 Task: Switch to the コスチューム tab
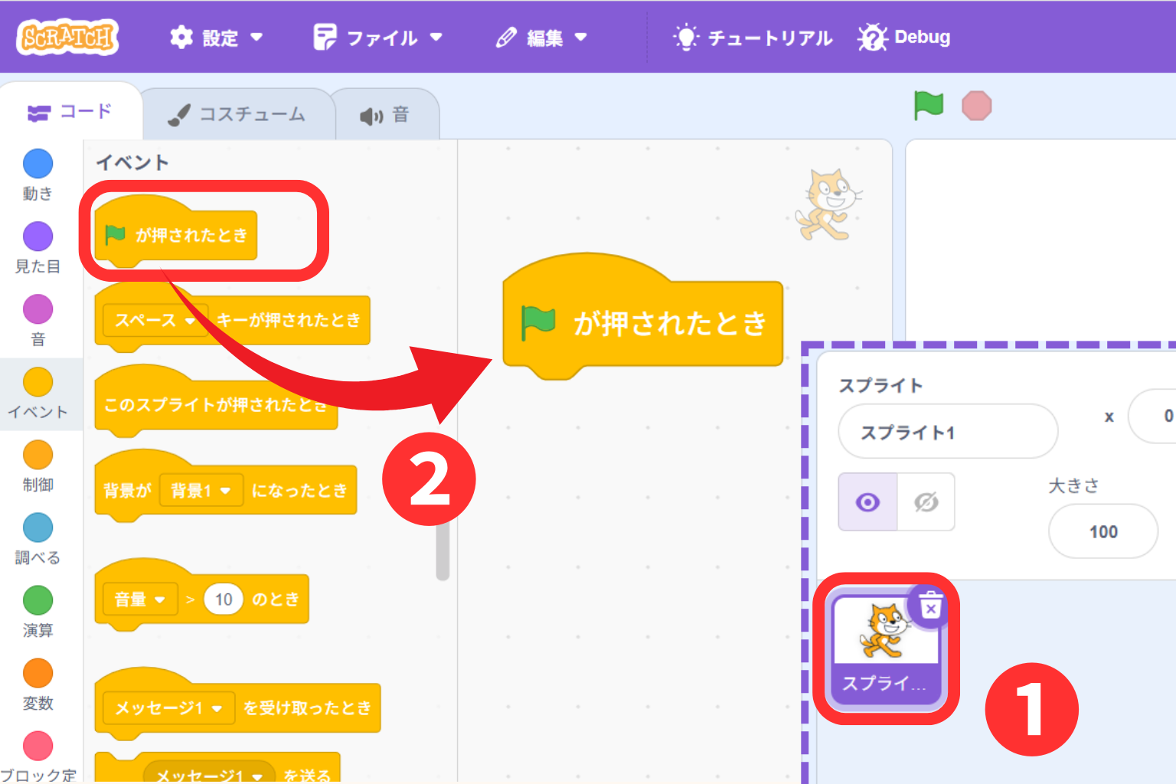(237, 113)
